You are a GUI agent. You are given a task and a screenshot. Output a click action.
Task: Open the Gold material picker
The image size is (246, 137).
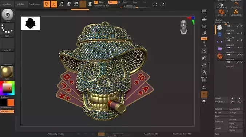(x=7, y=73)
